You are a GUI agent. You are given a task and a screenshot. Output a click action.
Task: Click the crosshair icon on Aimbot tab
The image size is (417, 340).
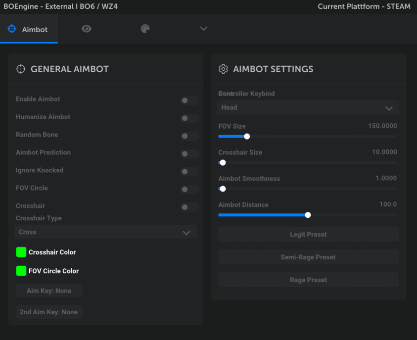coord(12,29)
